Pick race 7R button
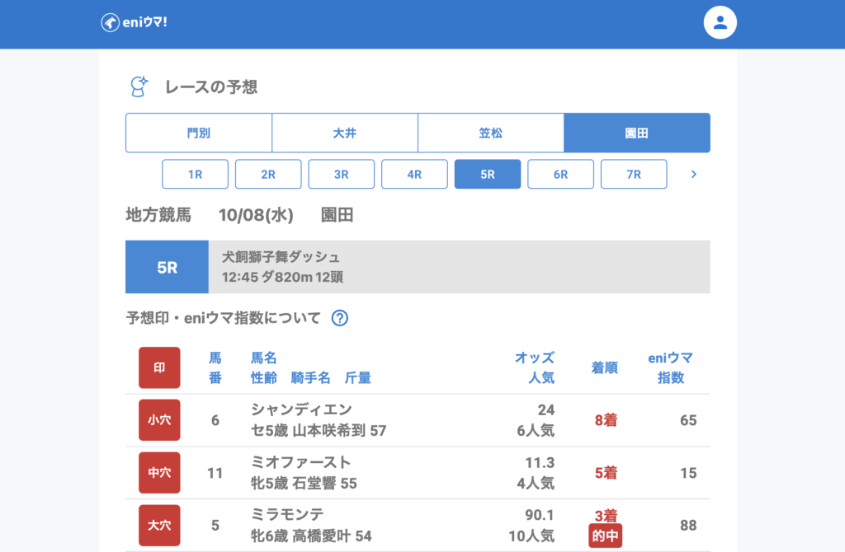 pos(634,175)
